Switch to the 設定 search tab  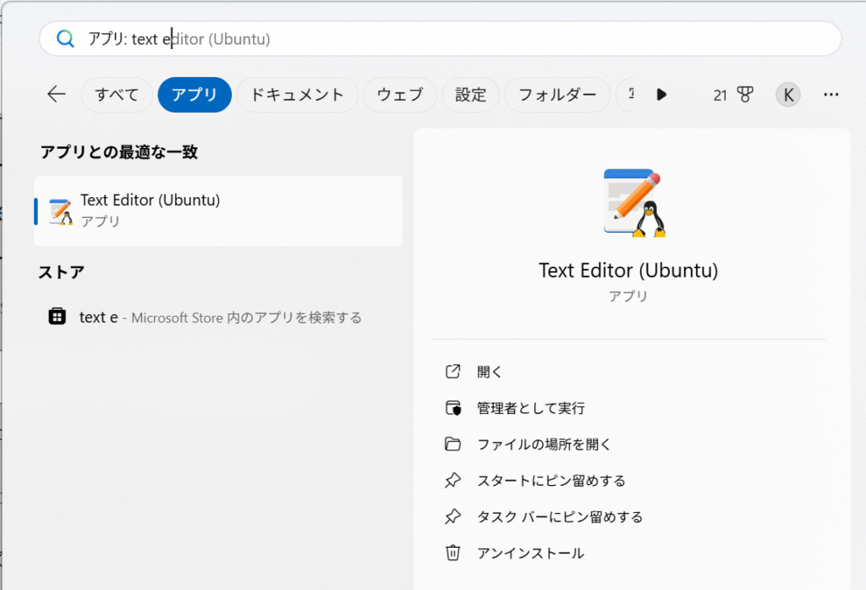point(470,94)
